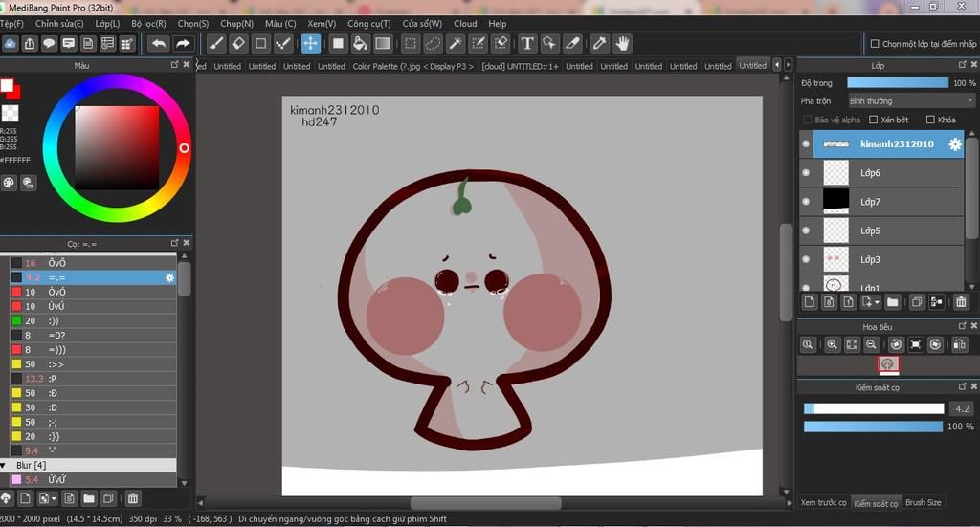Click fit-to-window icon in Hoa tiêu
Screen dimensions: 980x527
(x=852, y=344)
